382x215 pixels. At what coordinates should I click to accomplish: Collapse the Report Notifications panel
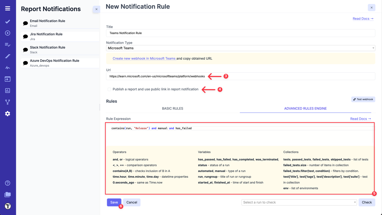pyautogui.click(x=96, y=9)
